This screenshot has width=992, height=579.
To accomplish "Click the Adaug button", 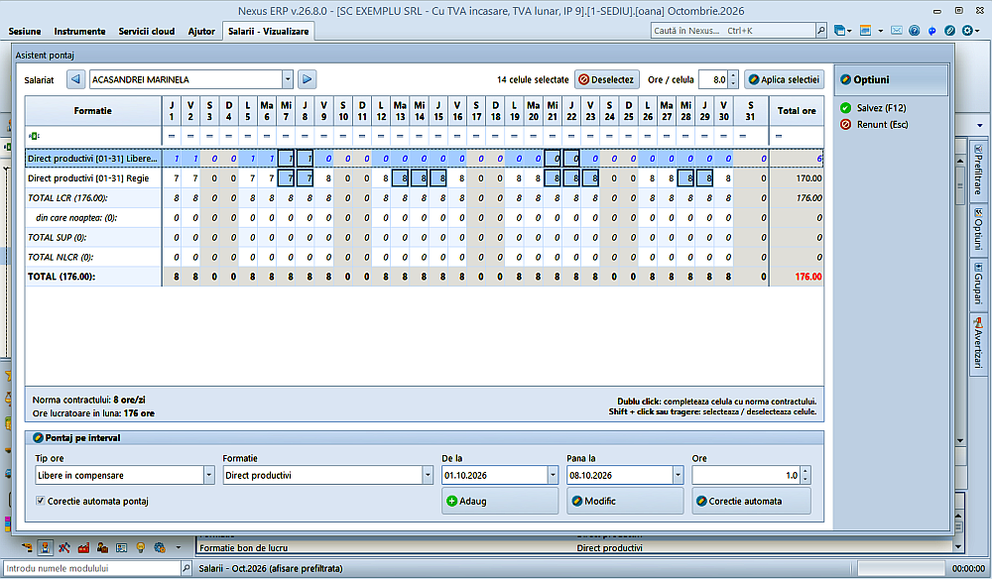I will coord(500,501).
